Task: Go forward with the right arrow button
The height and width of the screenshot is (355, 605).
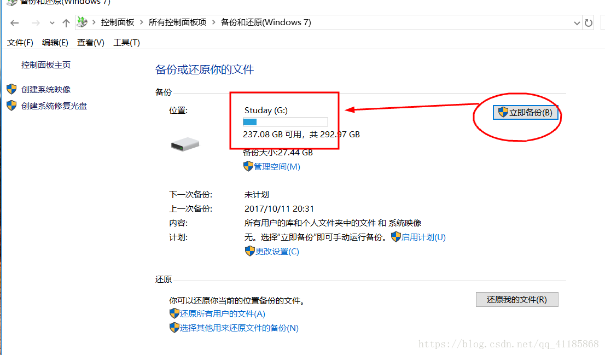Action: [x=36, y=23]
